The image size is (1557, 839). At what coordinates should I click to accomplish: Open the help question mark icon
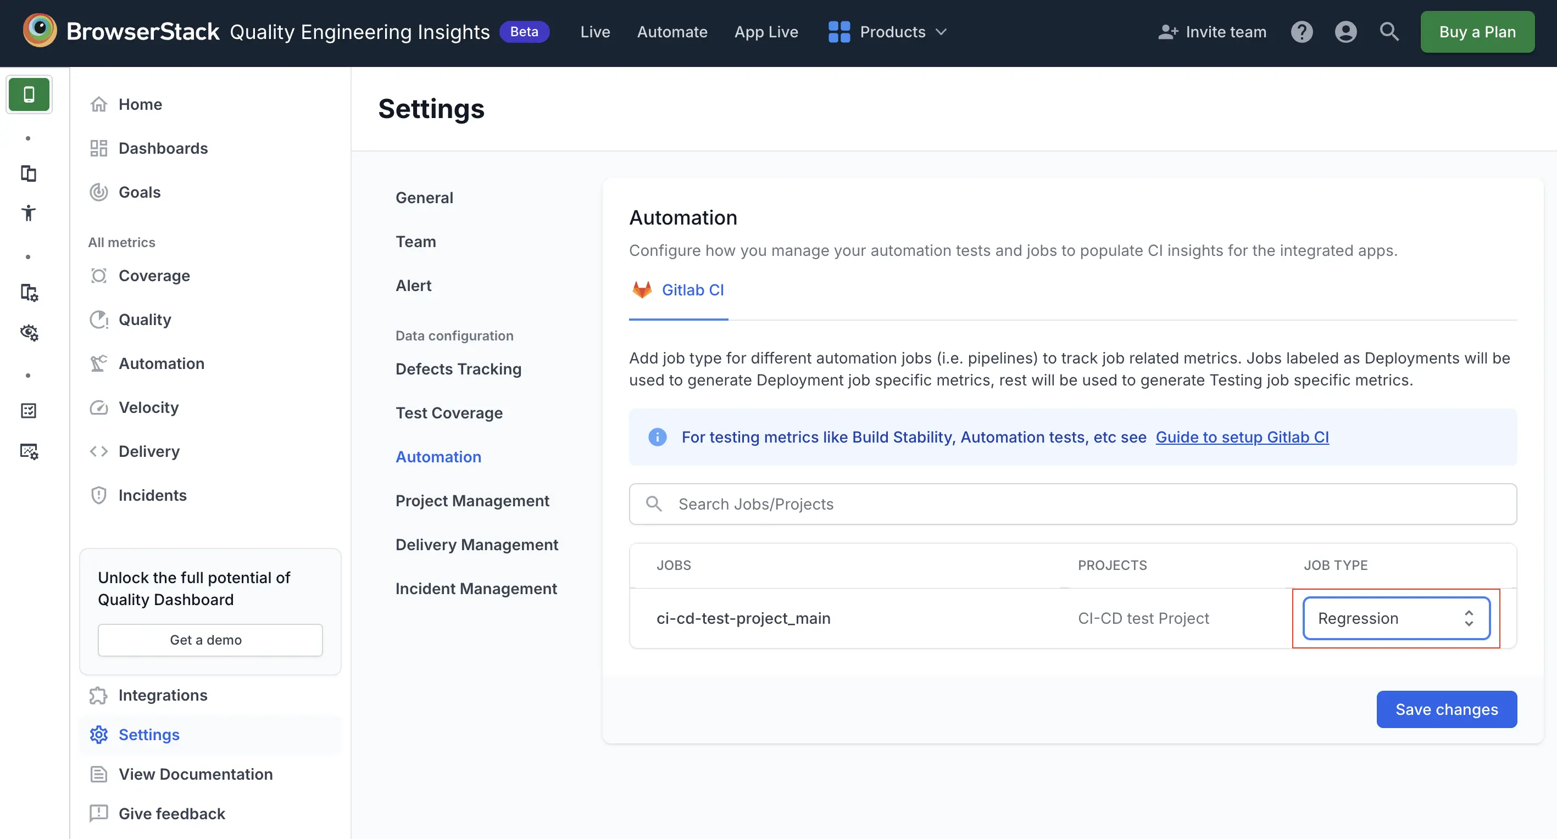click(1302, 32)
